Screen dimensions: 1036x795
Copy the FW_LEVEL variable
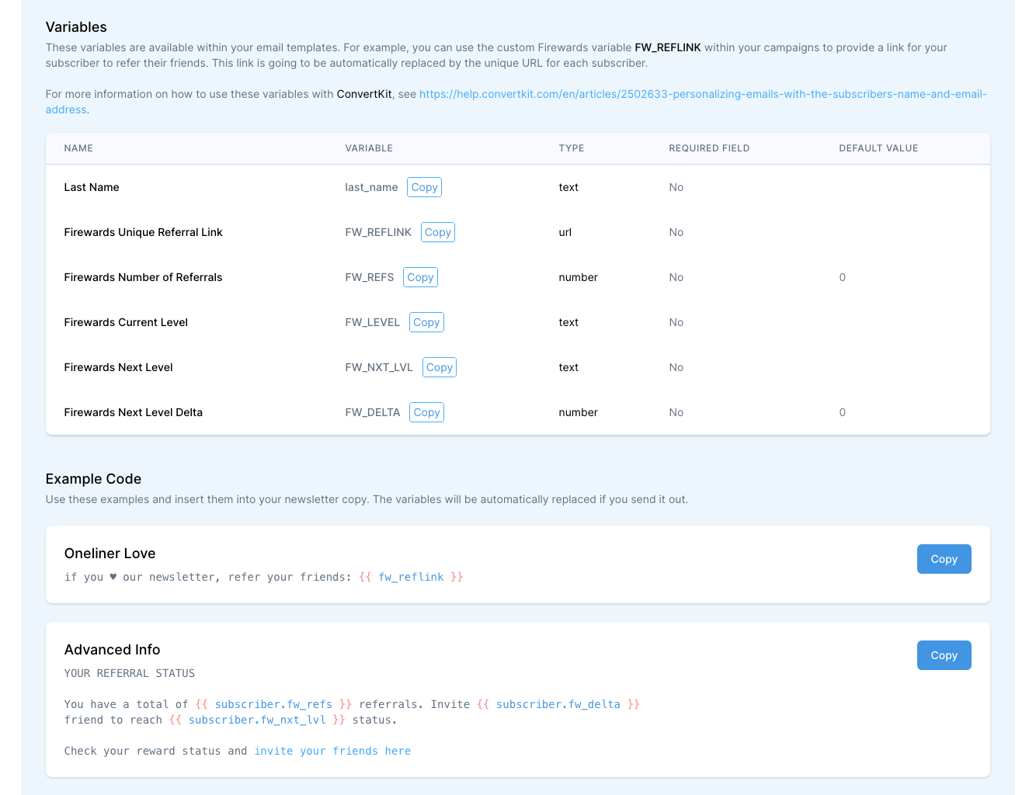426,322
